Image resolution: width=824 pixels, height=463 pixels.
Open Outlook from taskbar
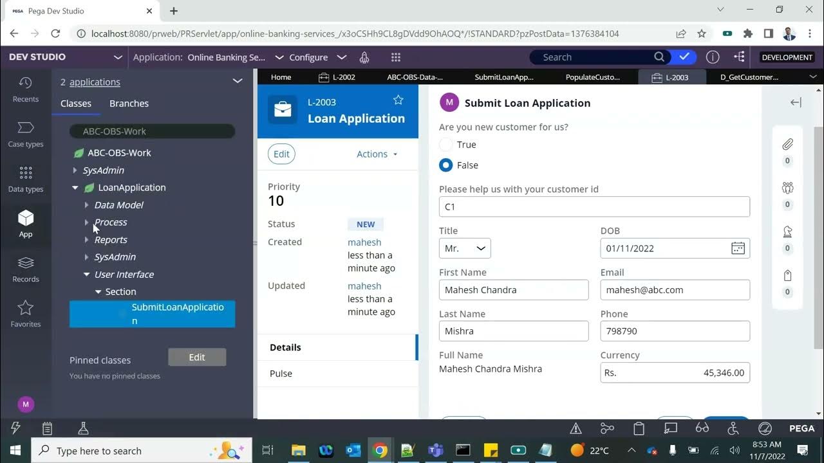353,450
